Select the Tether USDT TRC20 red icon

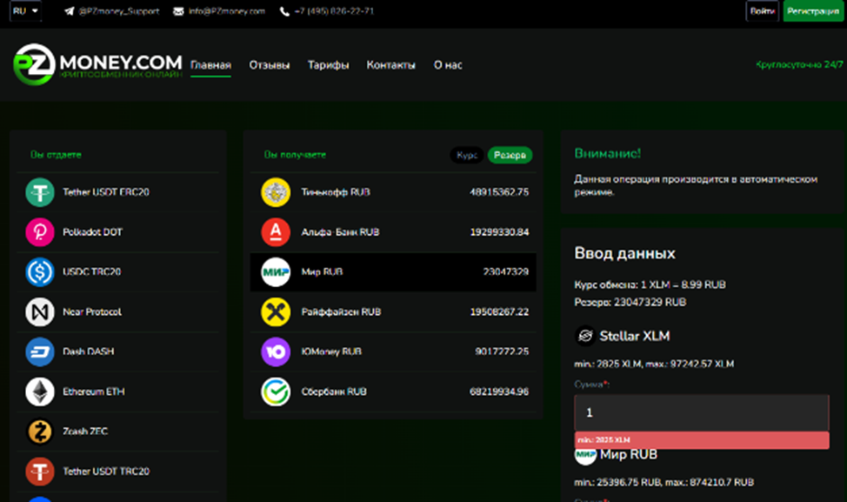(x=40, y=472)
